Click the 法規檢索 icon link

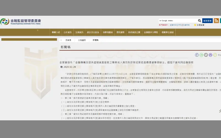point(199,25)
